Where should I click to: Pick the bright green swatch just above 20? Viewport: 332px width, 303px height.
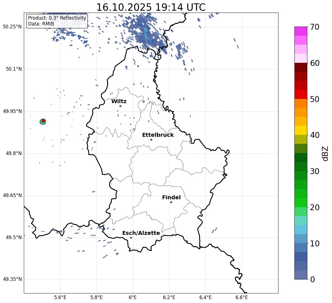point(301,202)
